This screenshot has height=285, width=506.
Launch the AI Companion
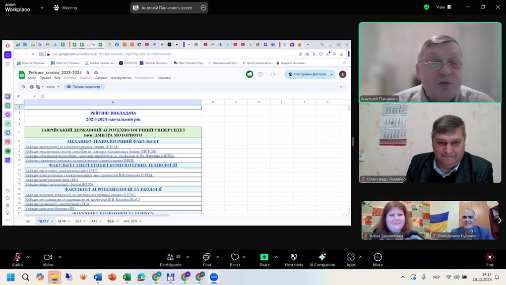tap(322, 257)
